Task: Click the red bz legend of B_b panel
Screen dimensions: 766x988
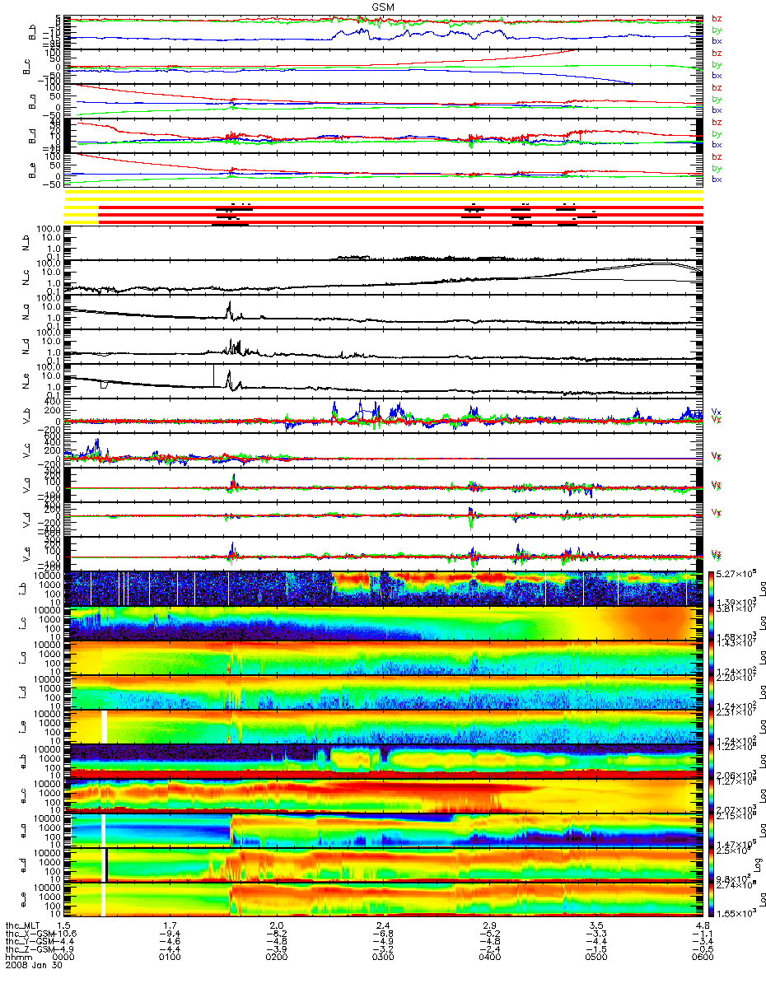Action: 717,18
